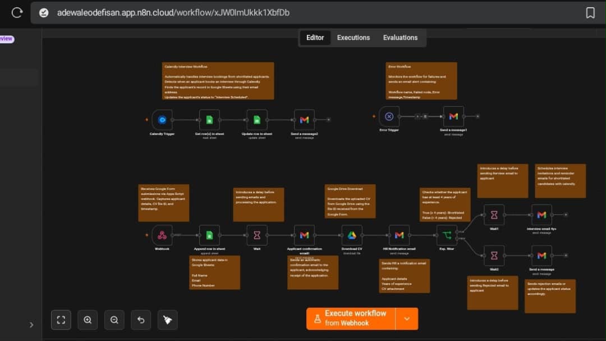Viewport: 606px width, 341px height.
Task: Select the HR Notification email node
Action: pyautogui.click(x=400, y=235)
